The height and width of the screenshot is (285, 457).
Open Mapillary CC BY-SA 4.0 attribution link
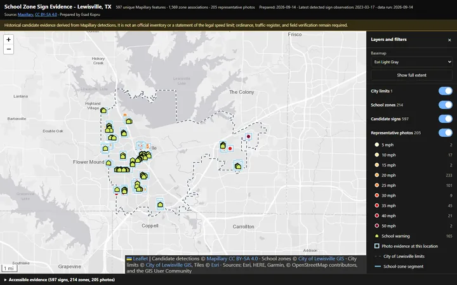point(232,258)
